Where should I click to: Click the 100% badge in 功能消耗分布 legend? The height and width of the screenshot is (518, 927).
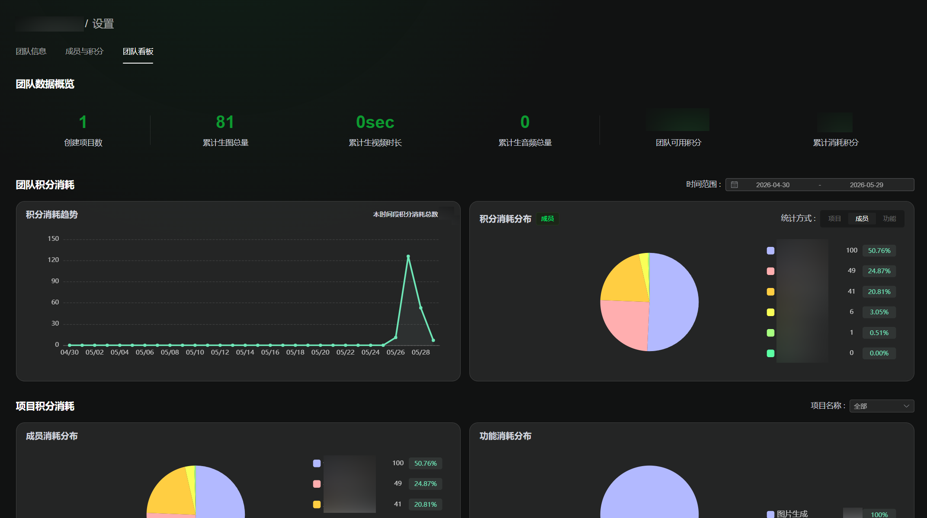pos(879,514)
